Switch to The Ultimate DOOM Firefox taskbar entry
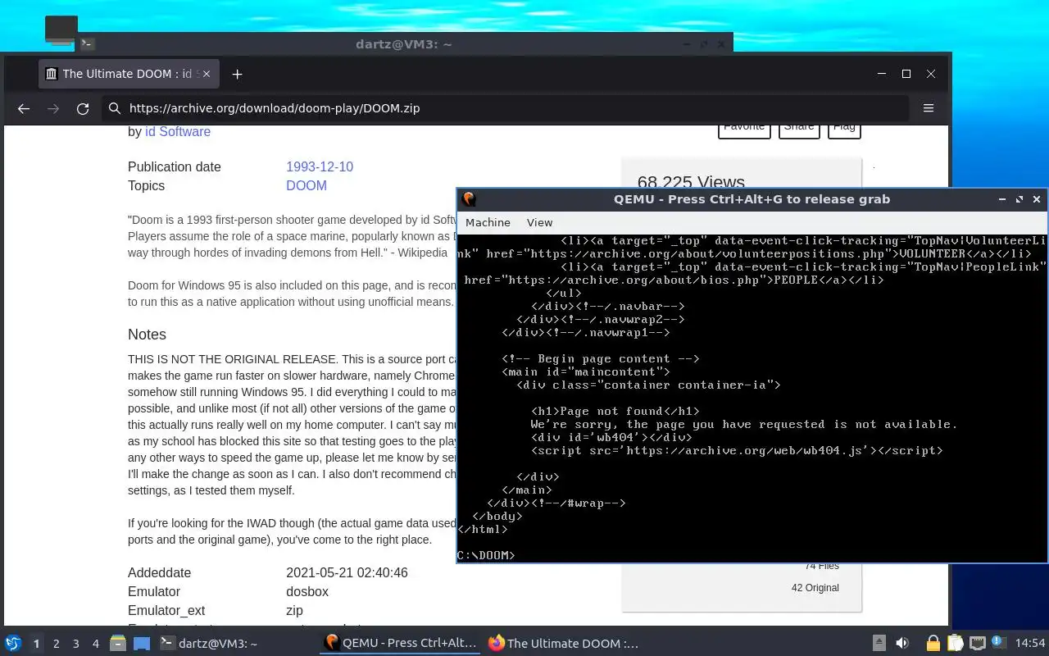1049x656 pixels. [564, 644]
